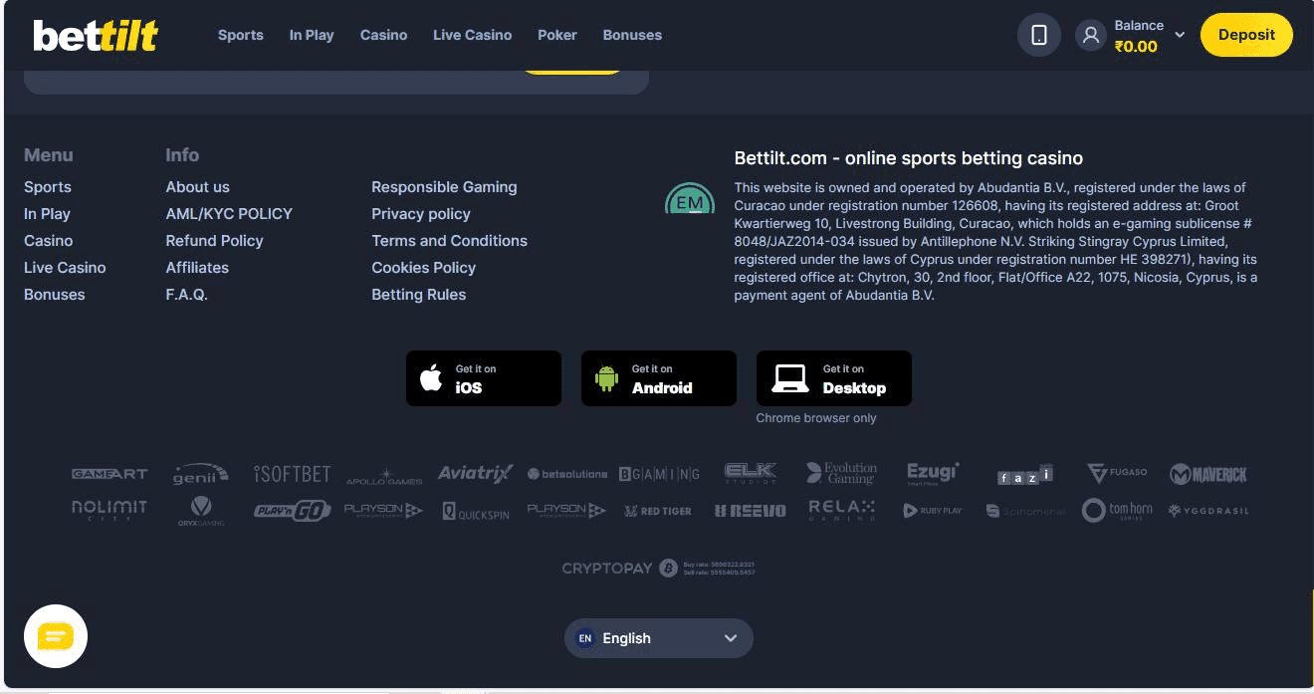Click the account profile icon
This screenshot has height=694, width=1314.
[x=1090, y=35]
